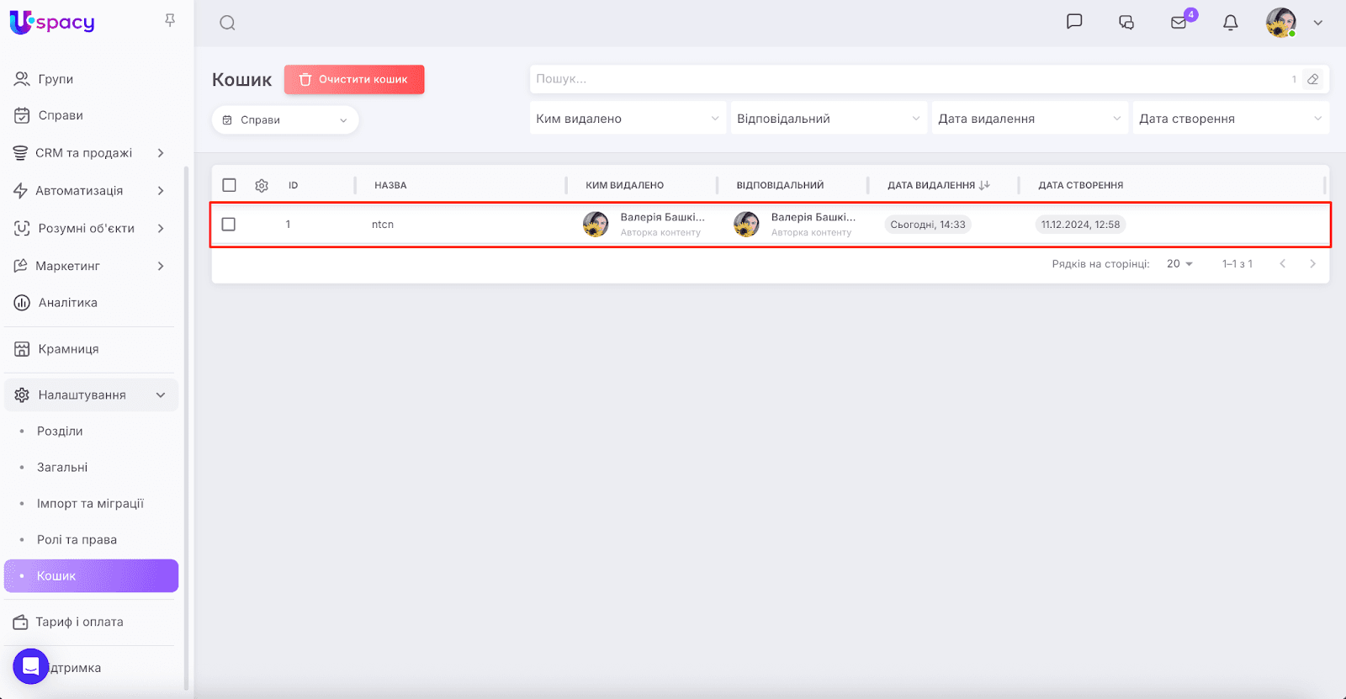The width and height of the screenshot is (1346, 699).
Task: Select Кошик in the settings submenu
Action: 91,576
